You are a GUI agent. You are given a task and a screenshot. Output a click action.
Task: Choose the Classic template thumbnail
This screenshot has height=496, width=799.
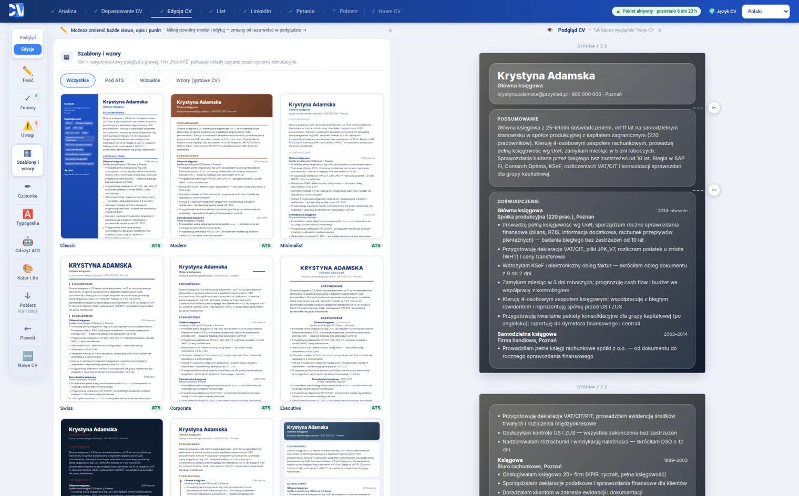(111, 166)
